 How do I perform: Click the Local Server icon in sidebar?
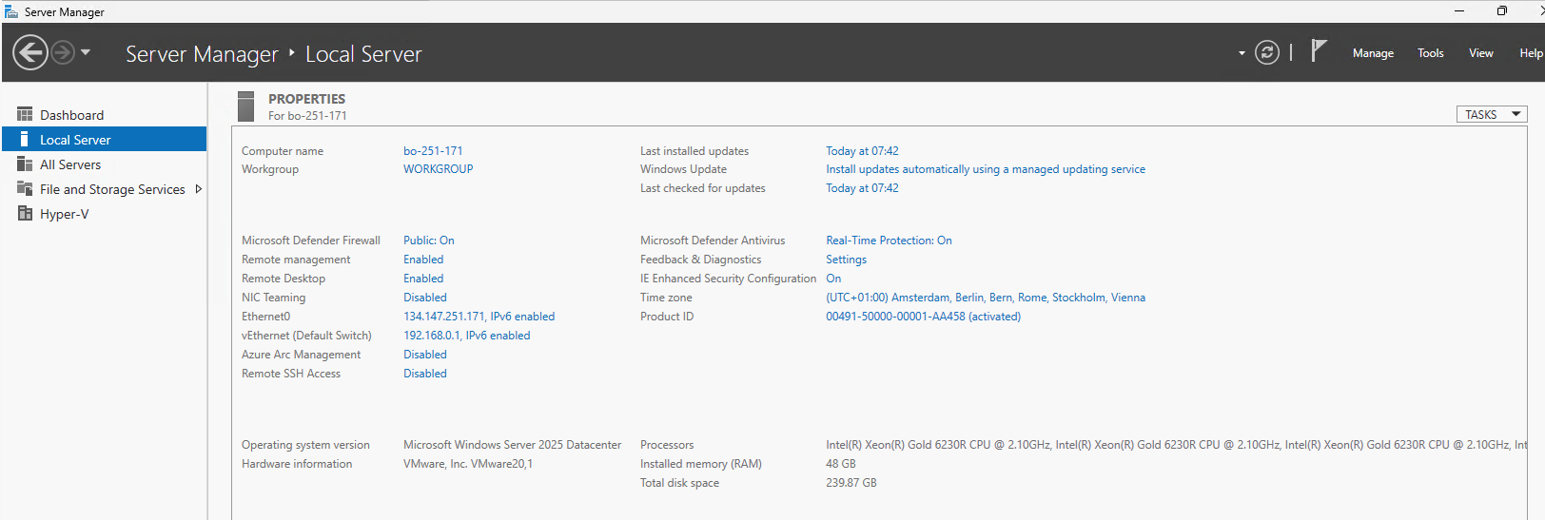(25, 139)
